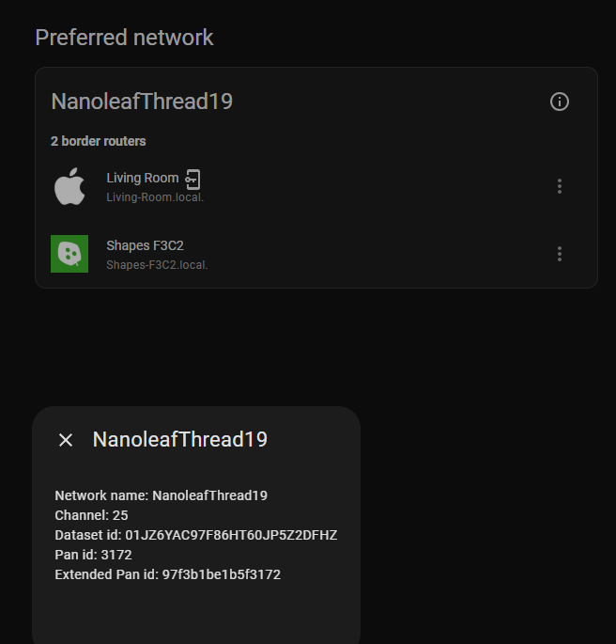Click the Network name line in dialog
Image resolution: width=616 pixels, height=644 pixels.
click(162, 495)
